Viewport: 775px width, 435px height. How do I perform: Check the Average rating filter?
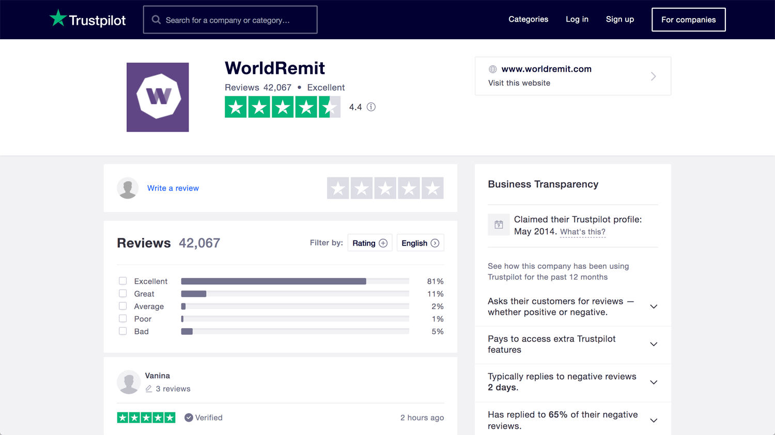(x=122, y=306)
